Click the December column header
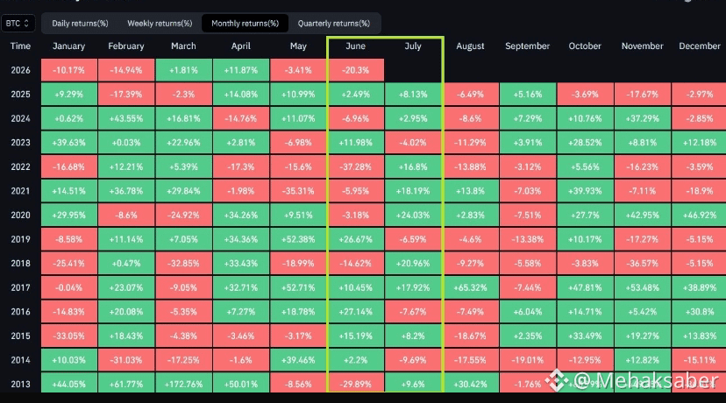 (x=700, y=46)
